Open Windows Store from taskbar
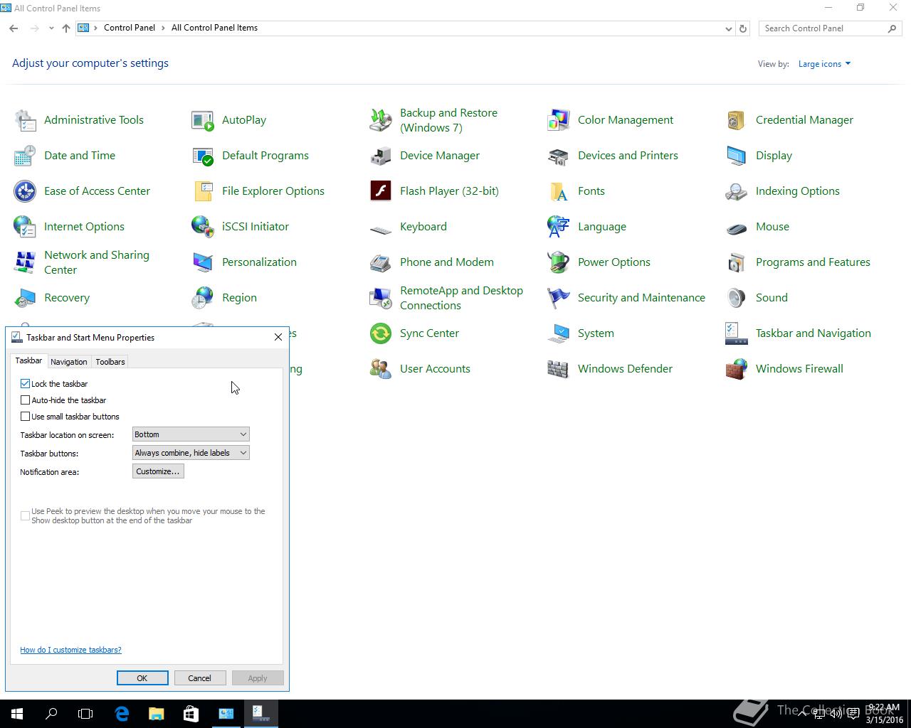Screen dimensions: 911x728 tap(191, 714)
